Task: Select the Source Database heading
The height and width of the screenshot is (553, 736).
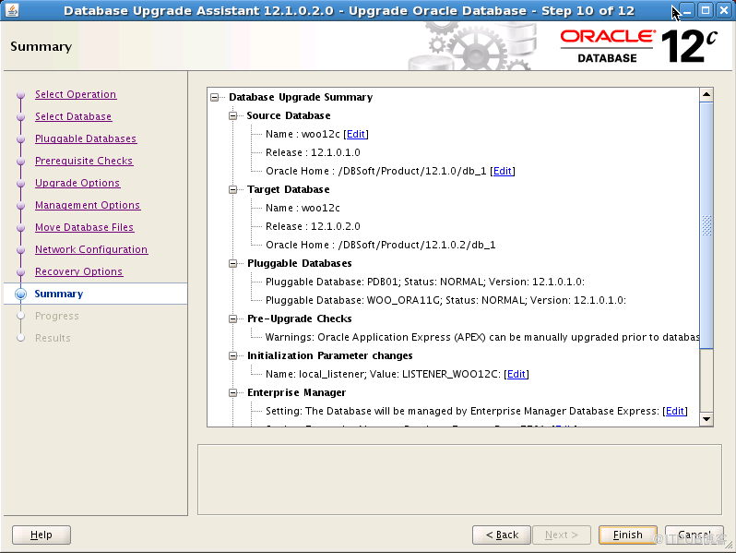Action: tap(289, 115)
